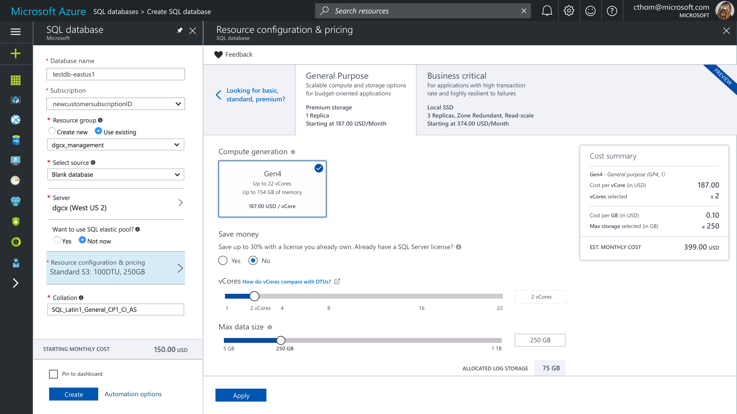Choose Yes for SQL elastic pool
Screen dimensions: 737x414
click(57, 240)
